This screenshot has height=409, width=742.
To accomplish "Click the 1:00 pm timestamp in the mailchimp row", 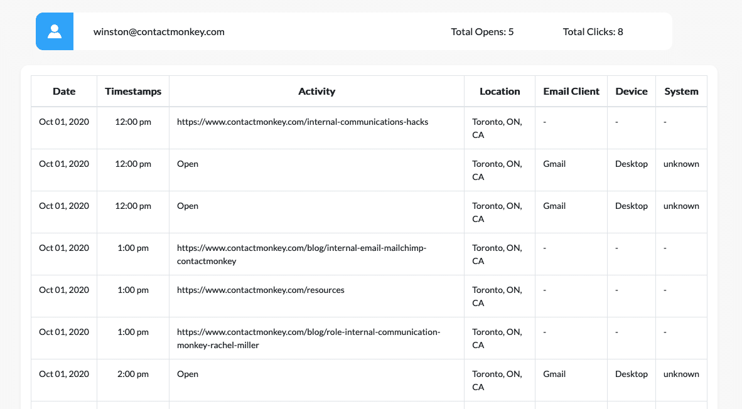I will 133,248.
